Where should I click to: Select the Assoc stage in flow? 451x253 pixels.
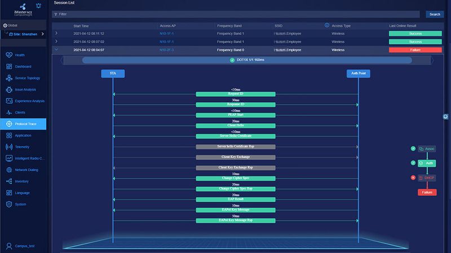tap(426, 149)
